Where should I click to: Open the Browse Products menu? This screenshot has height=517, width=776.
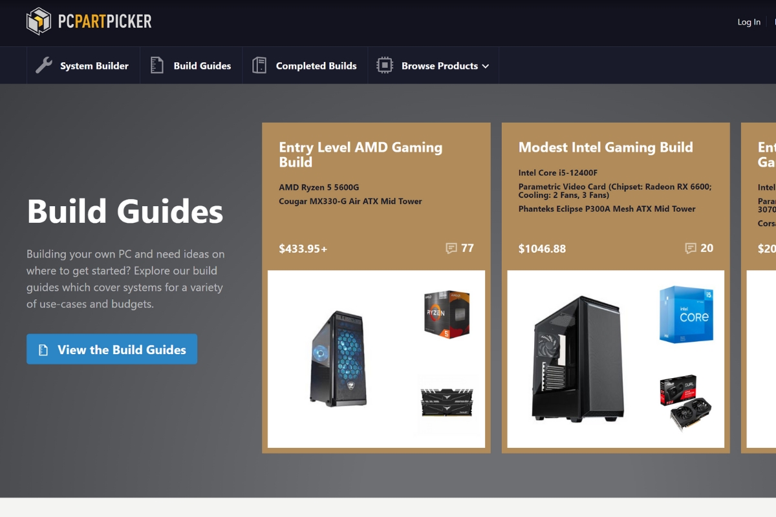[x=433, y=65]
